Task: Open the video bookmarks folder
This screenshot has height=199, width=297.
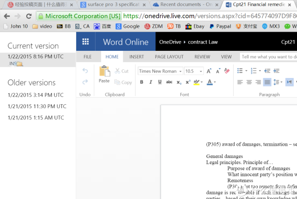Action: pos(42,26)
